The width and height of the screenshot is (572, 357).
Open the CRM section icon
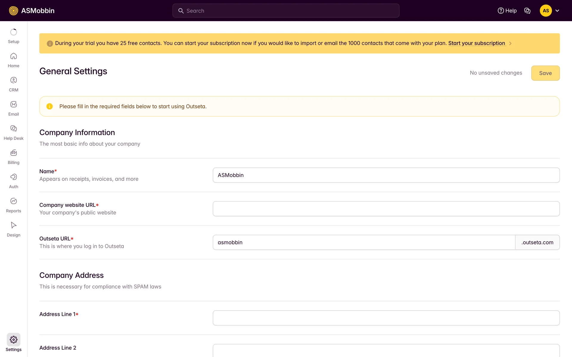[x=13, y=80]
